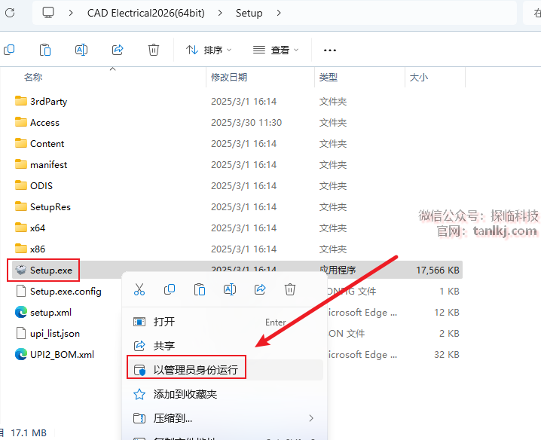Select the Setup.exe file name
The width and height of the screenshot is (541, 440).
(51, 270)
